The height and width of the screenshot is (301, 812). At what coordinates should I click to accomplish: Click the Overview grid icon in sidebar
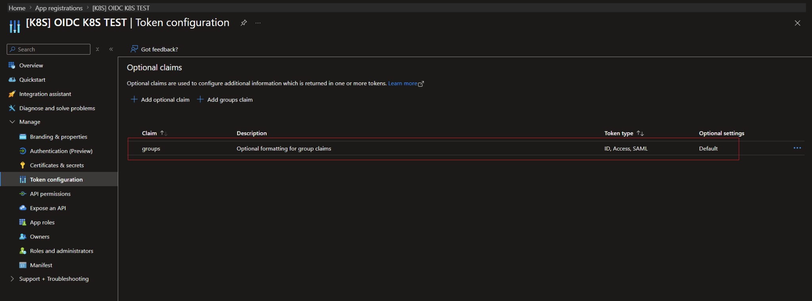12,65
